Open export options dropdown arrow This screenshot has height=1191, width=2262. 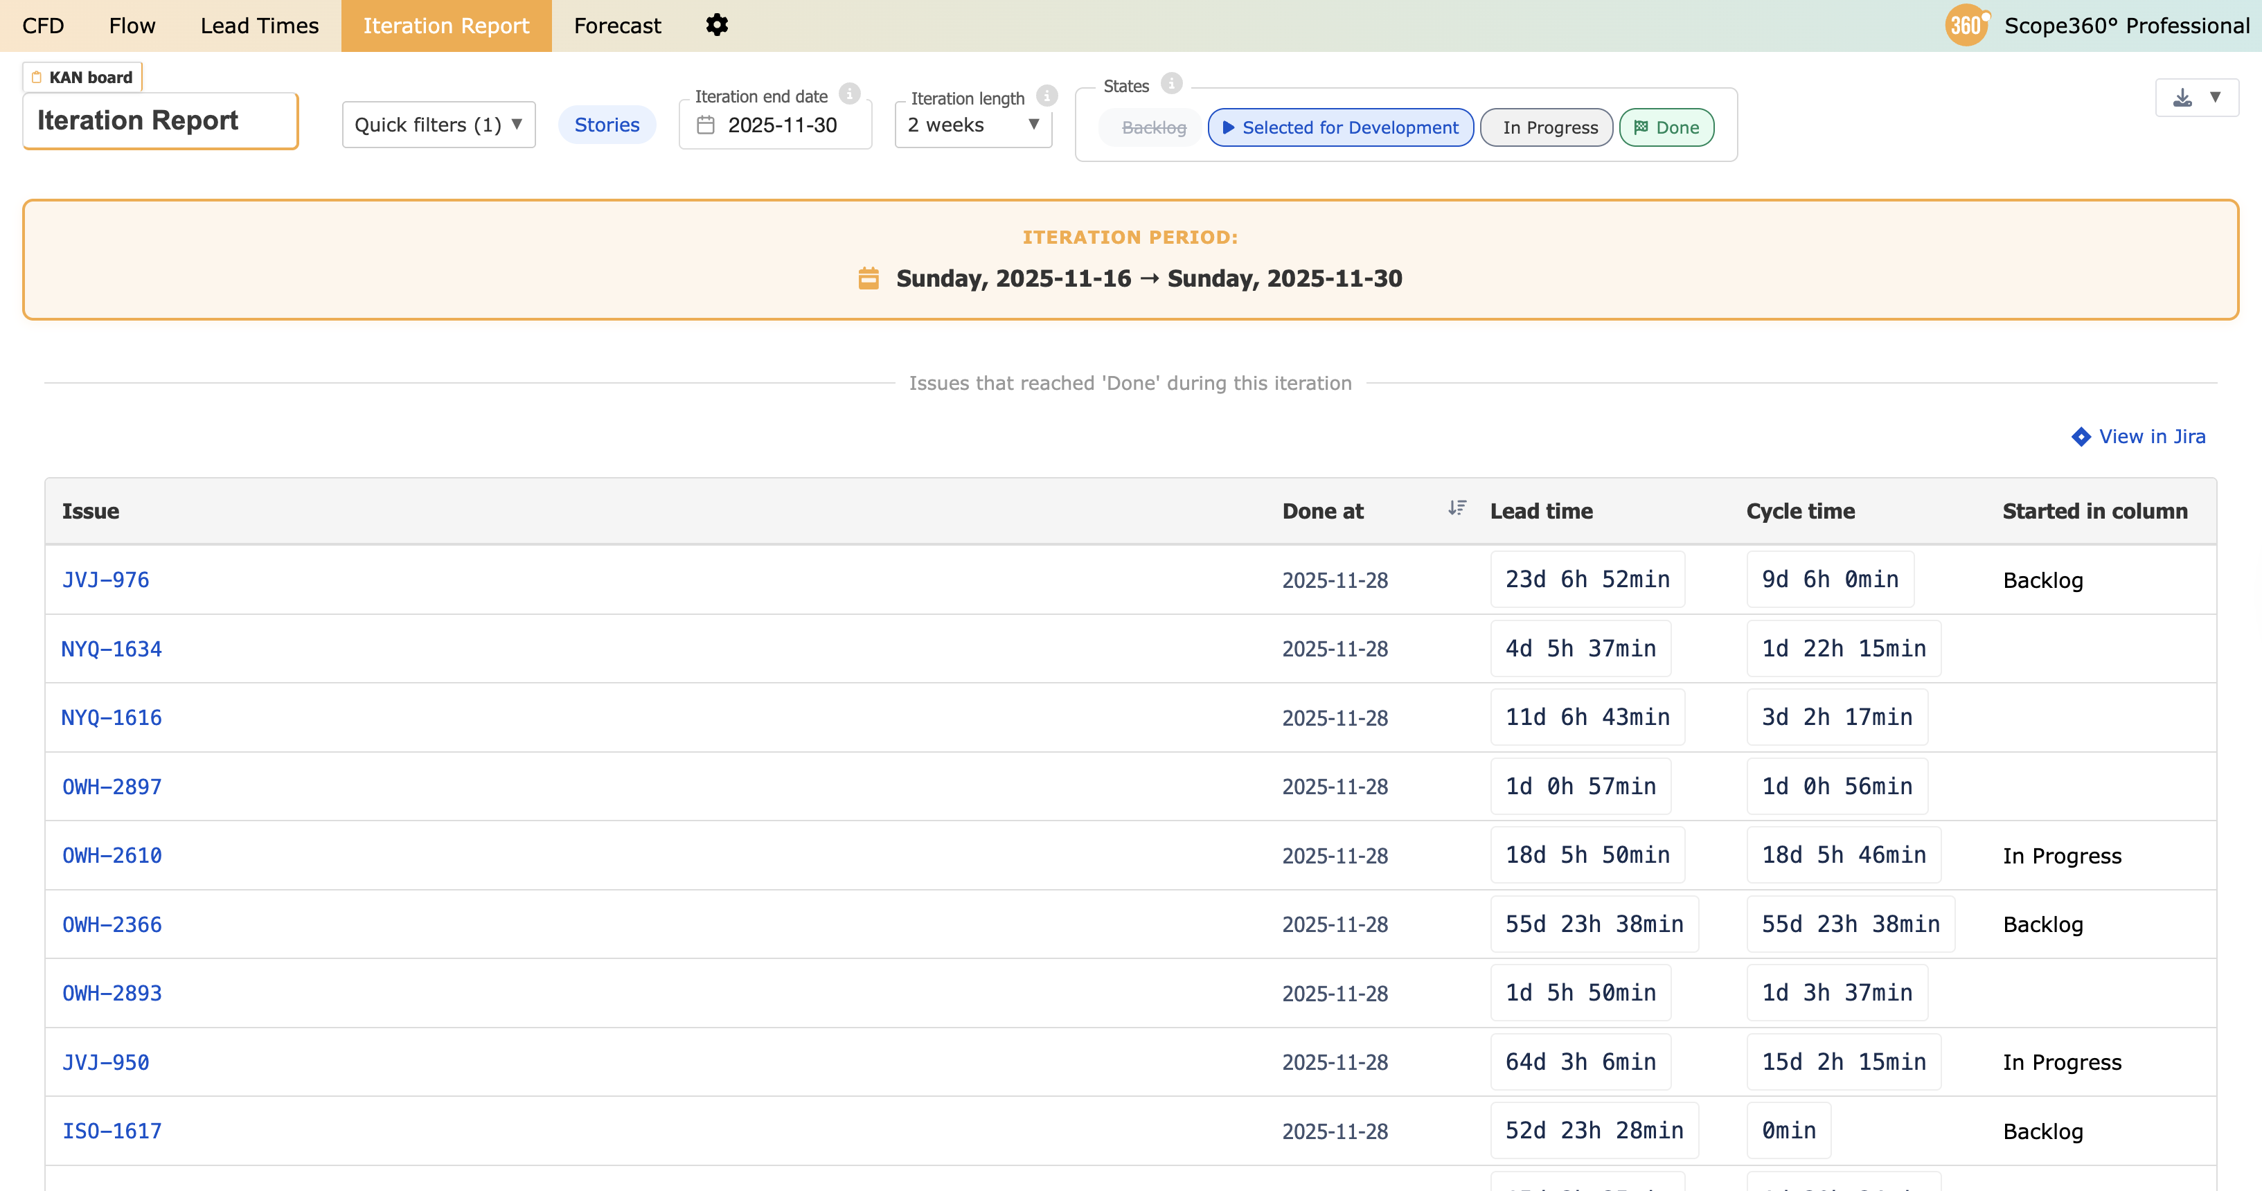click(2216, 98)
